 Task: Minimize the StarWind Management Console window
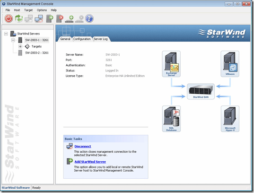229,4
